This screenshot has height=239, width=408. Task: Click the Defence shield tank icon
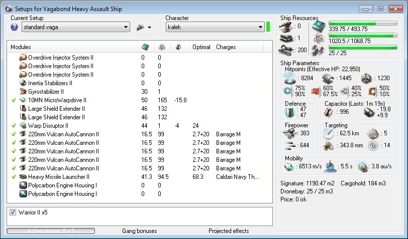pos(289,112)
